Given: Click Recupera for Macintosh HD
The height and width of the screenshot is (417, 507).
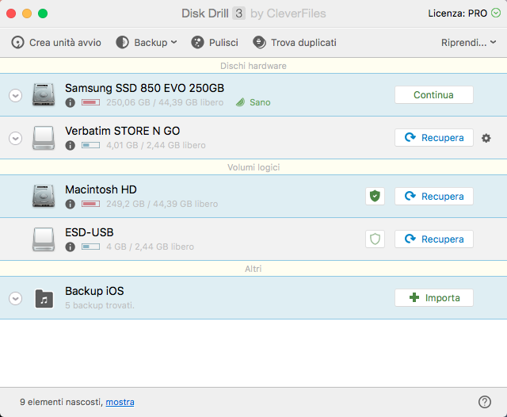Looking at the screenshot, I should pyautogui.click(x=433, y=196).
